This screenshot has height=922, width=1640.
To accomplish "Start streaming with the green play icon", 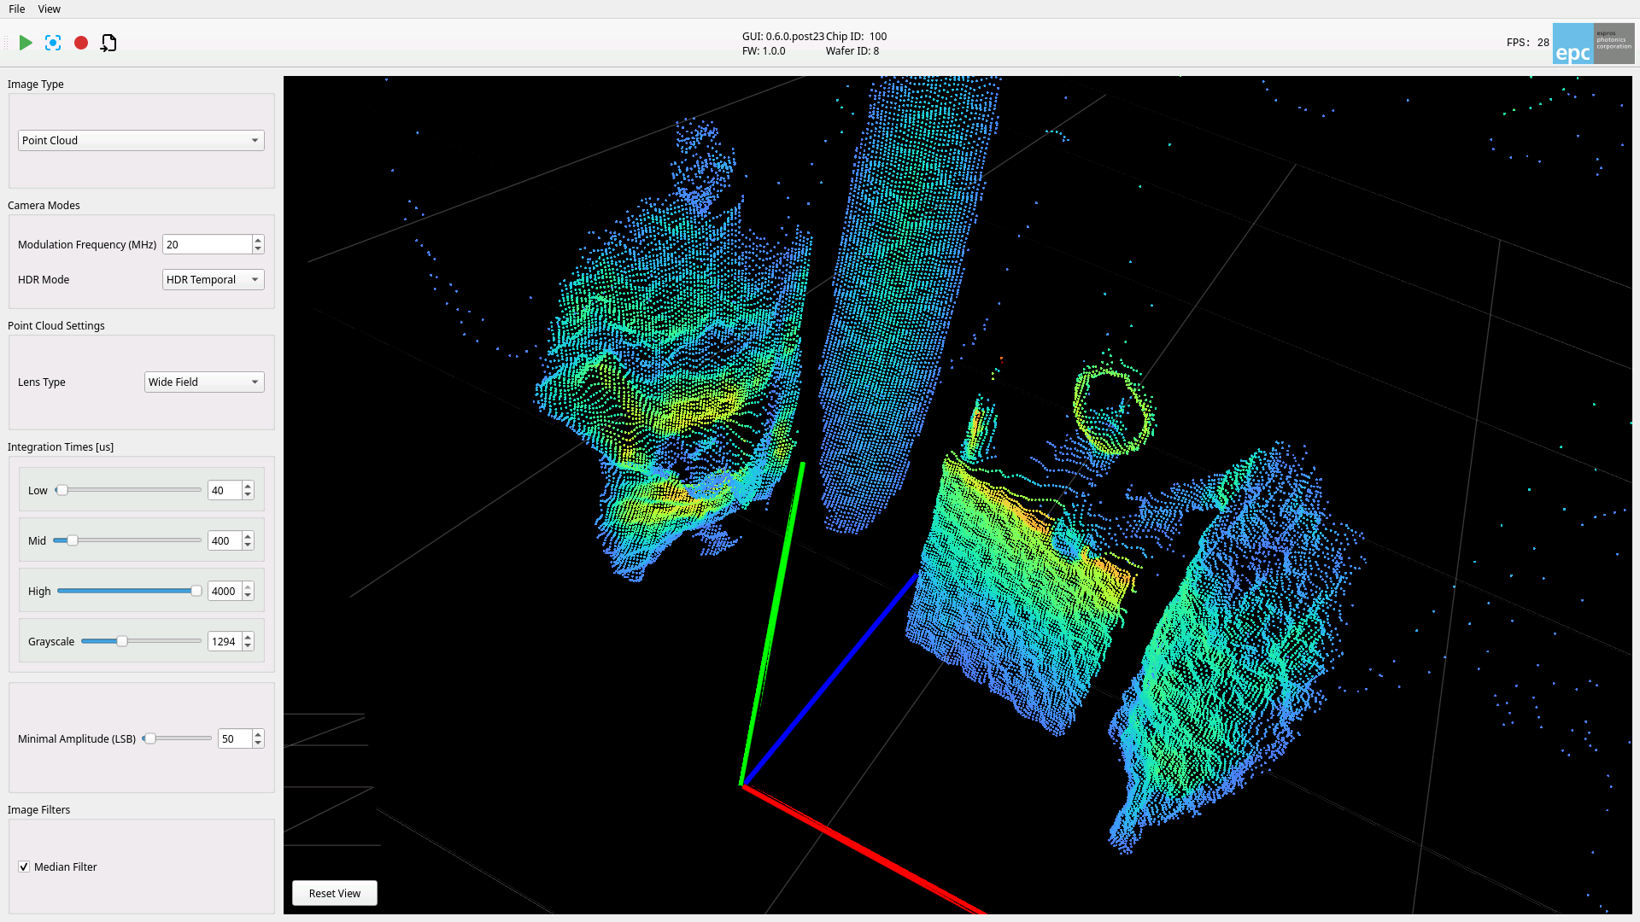I will [x=26, y=43].
